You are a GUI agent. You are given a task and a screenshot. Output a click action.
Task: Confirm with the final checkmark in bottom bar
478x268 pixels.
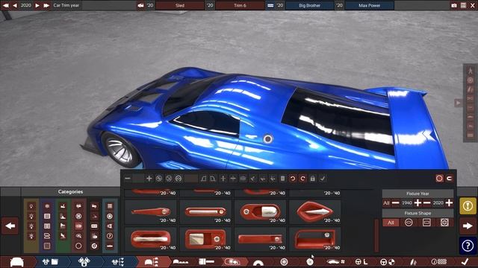coord(465,261)
